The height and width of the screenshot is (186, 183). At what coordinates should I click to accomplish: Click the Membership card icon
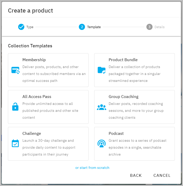click(x=15, y=70)
